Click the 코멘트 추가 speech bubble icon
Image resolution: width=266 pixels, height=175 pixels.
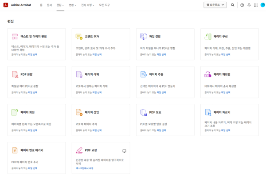pyautogui.click(x=79, y=37)
